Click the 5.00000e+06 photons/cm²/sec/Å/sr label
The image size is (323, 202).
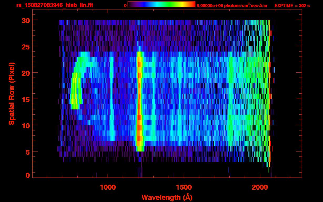(x=232, y=5)
